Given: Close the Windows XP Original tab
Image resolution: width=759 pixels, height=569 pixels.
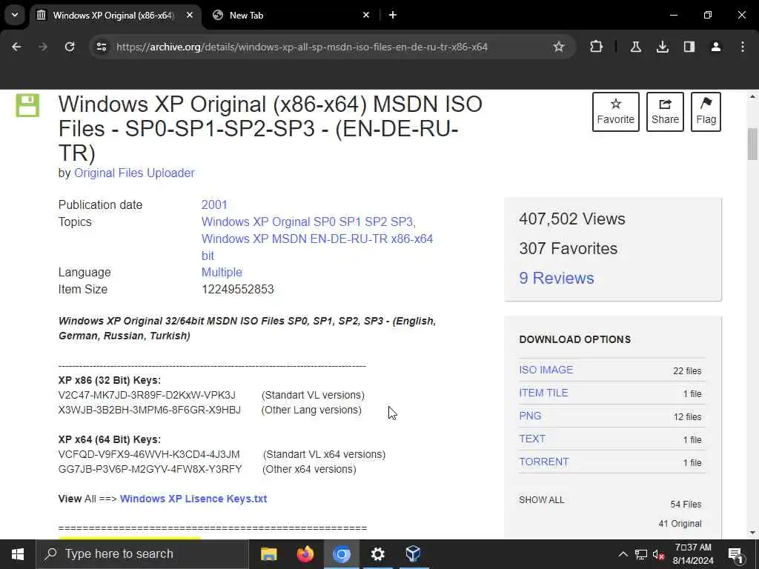Looking at the screenshot, I should 190,16.
